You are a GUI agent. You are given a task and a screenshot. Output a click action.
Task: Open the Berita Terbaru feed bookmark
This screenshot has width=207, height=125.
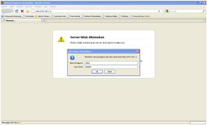pyautogui.click(x=42, y=16)
